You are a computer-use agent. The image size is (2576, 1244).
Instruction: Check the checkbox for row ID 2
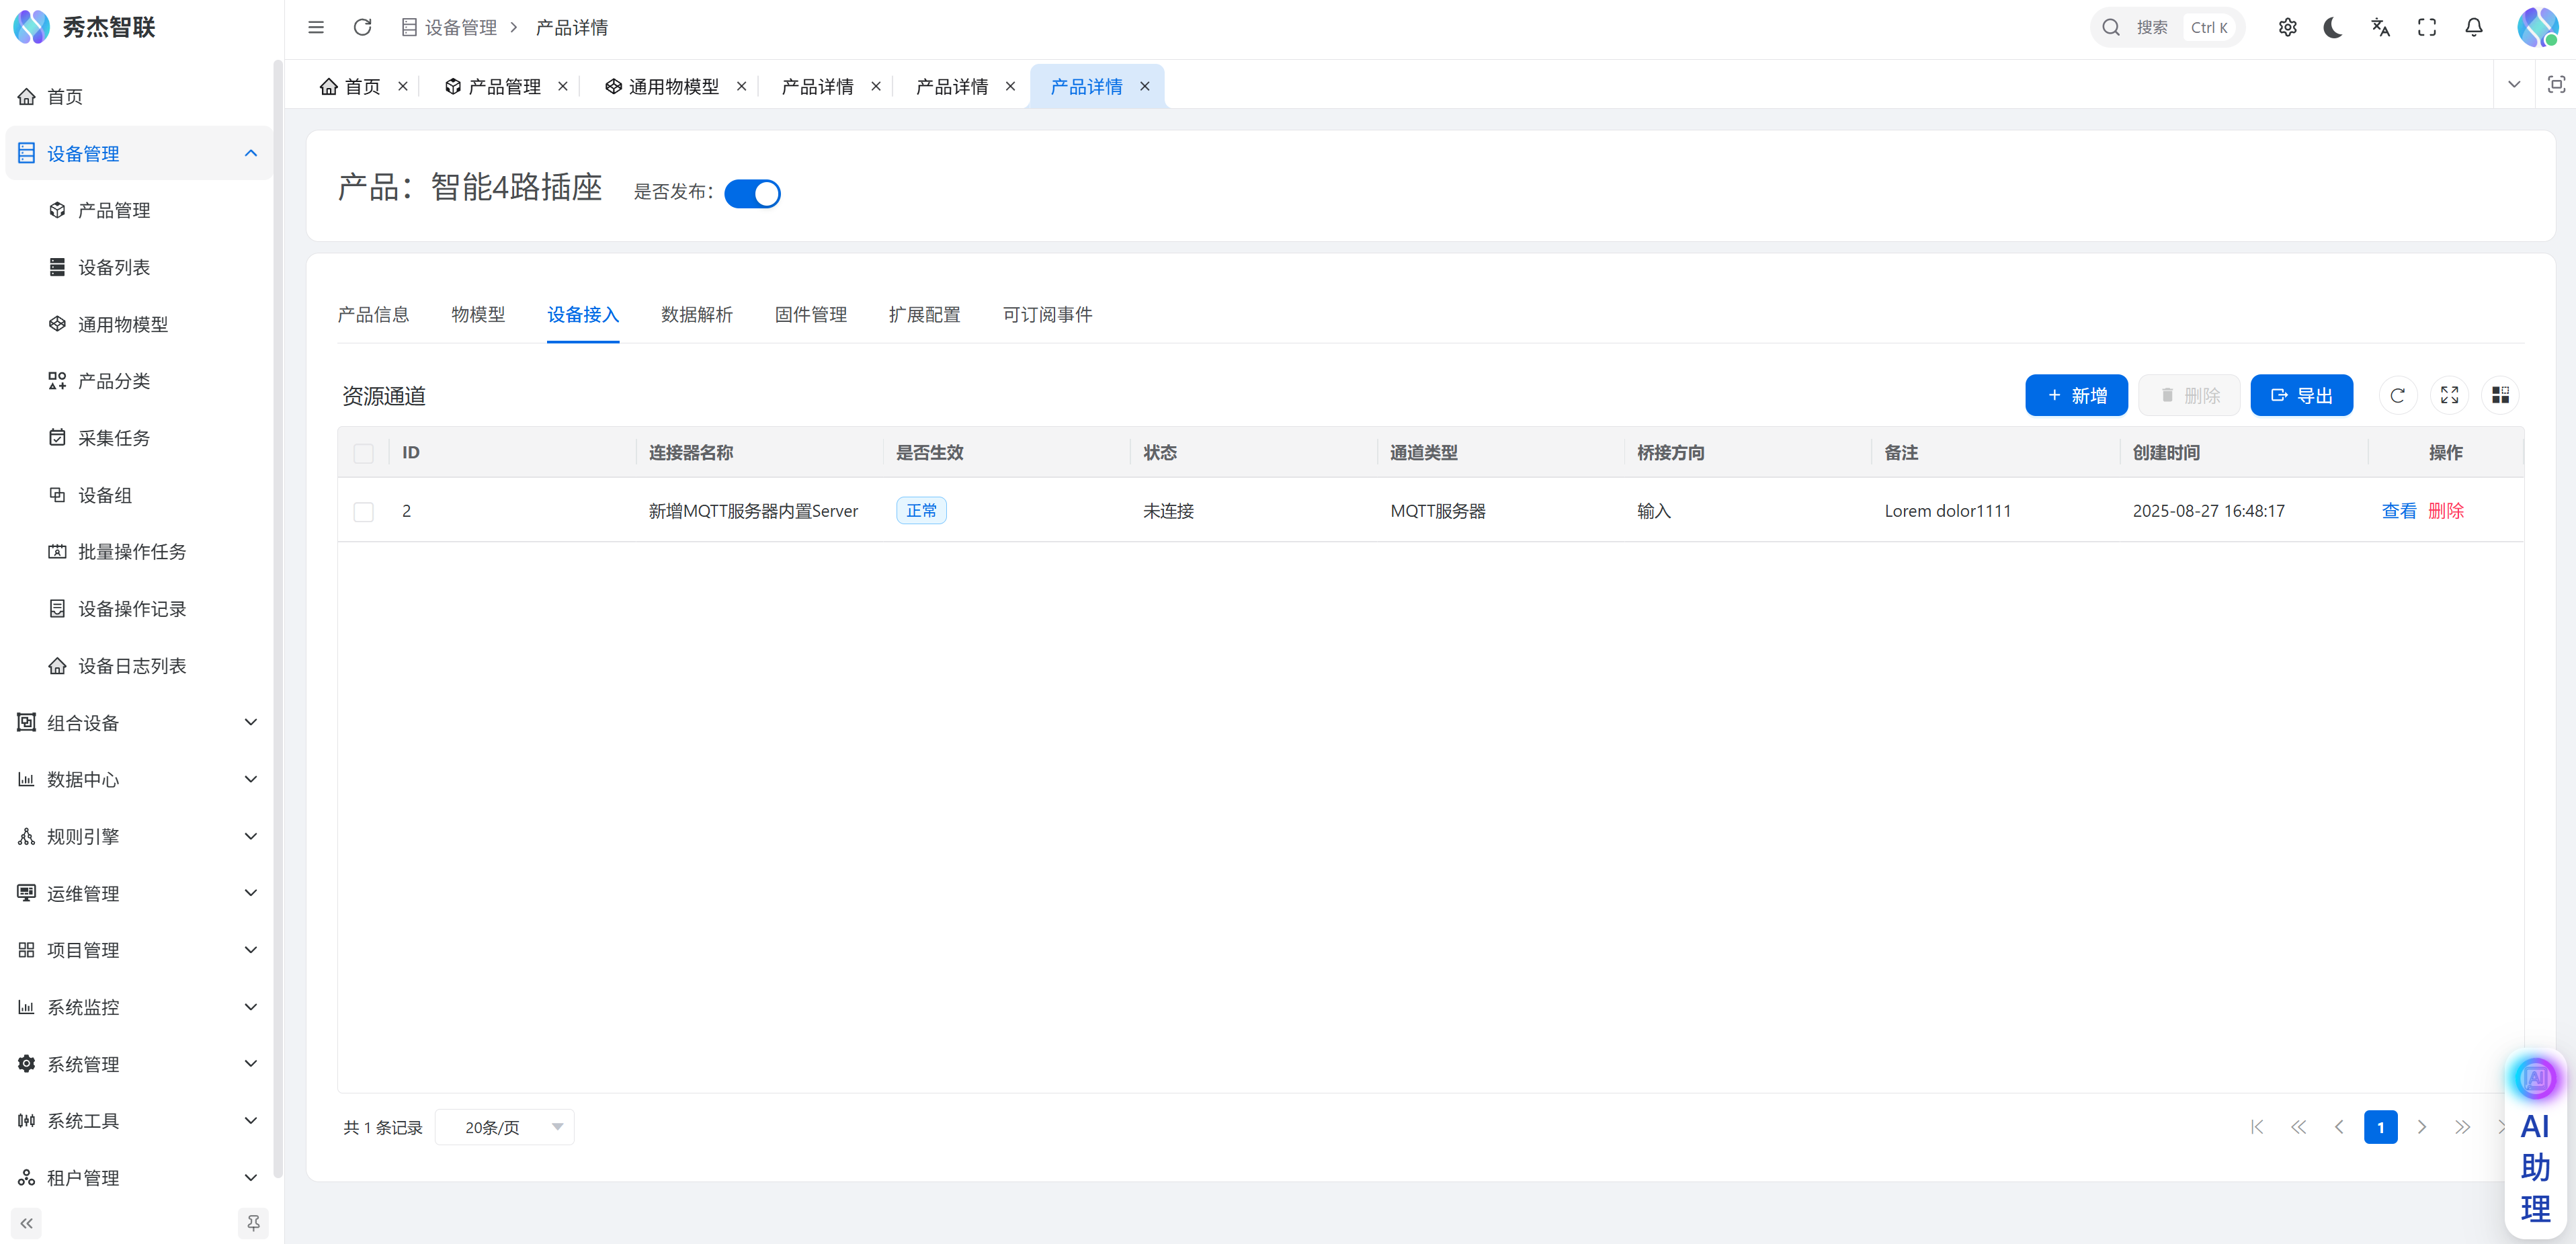click(364, 511)
